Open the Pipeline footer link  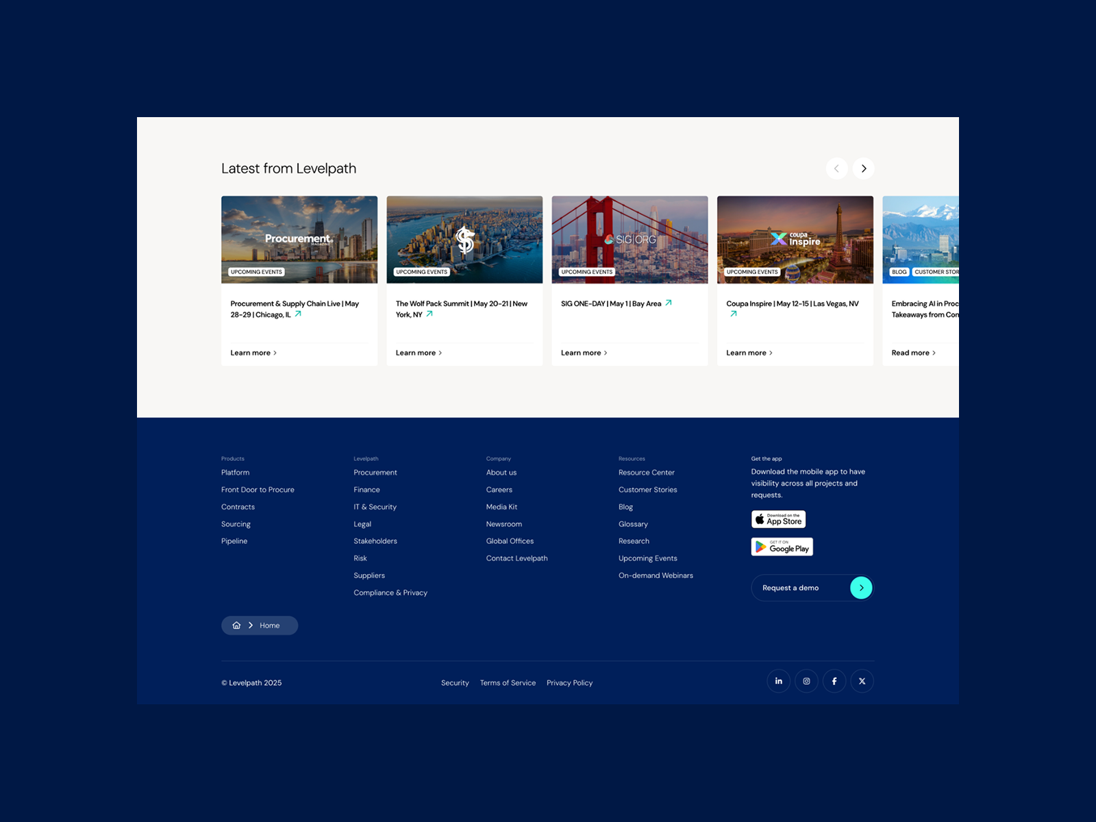click(234, 541)
